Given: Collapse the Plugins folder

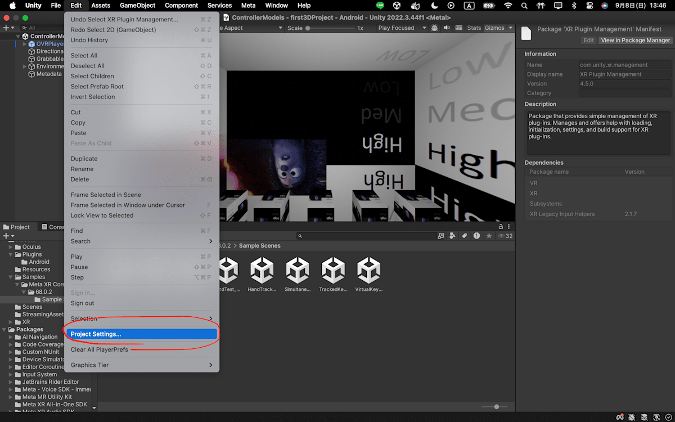Looking at the screenshot, I should click(x=11, y=254).
